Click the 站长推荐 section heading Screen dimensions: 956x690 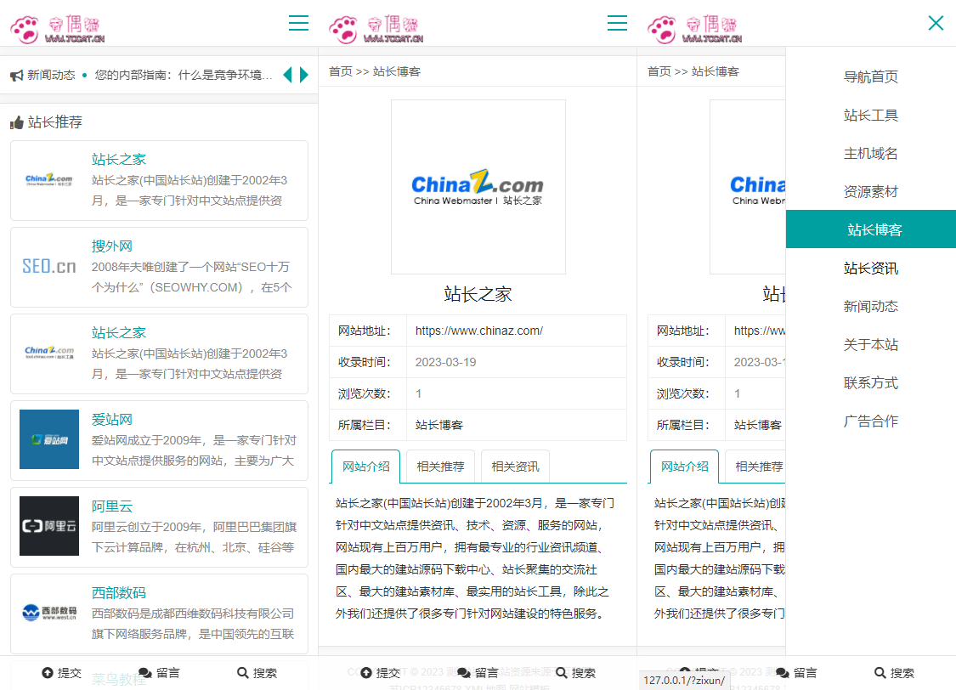click(55, 122)
